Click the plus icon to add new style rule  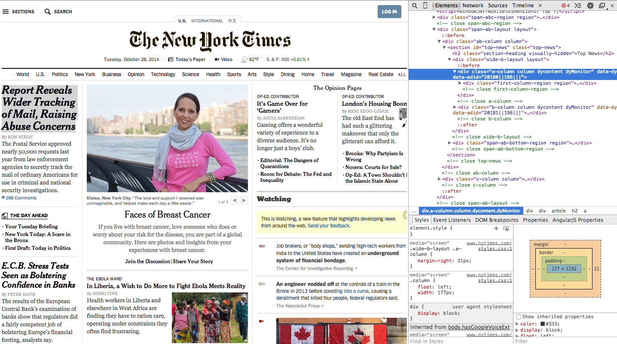coord(496,228)
